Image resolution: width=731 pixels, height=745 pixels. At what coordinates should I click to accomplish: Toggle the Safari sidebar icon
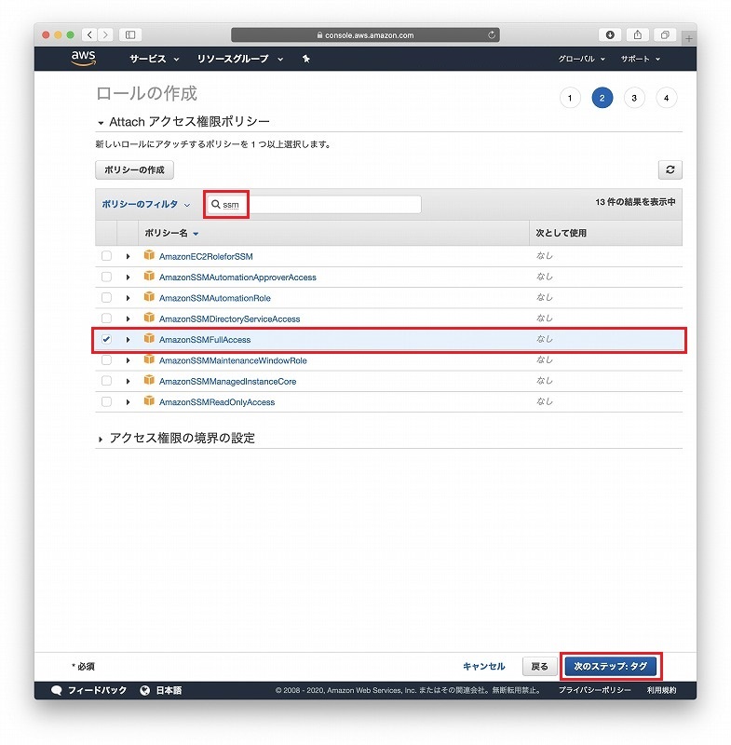tap(130, 34)
